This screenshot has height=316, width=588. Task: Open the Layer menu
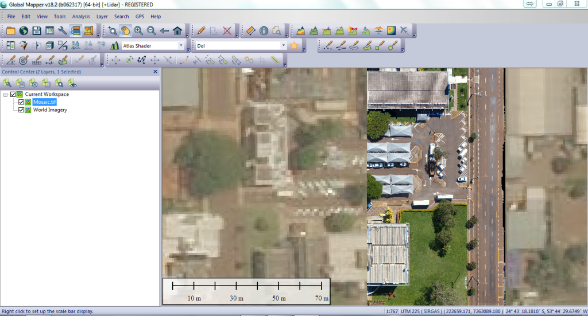coord(102,17)
